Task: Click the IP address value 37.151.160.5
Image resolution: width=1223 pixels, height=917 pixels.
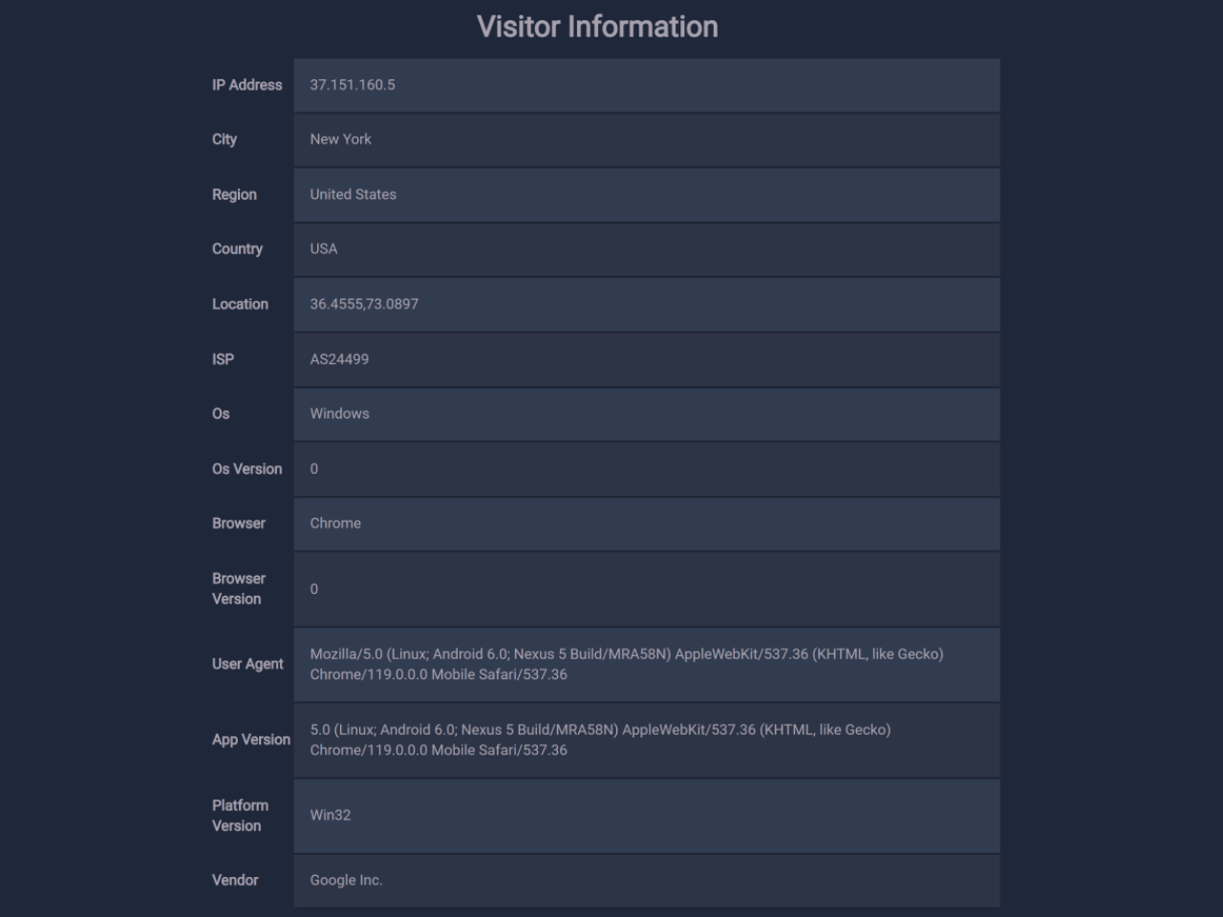Action: 353,85
